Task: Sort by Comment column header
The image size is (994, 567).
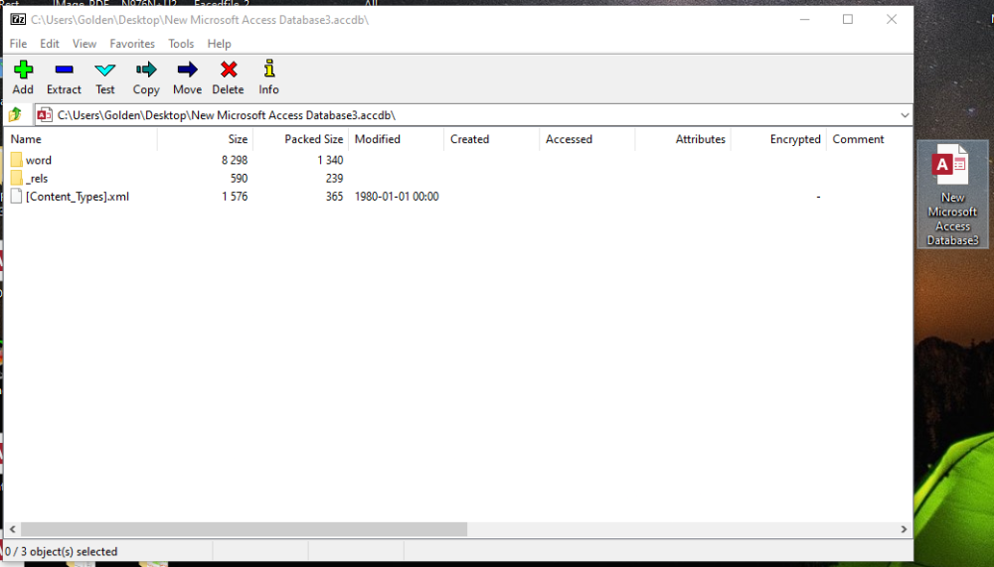Action: coord(870,139)
